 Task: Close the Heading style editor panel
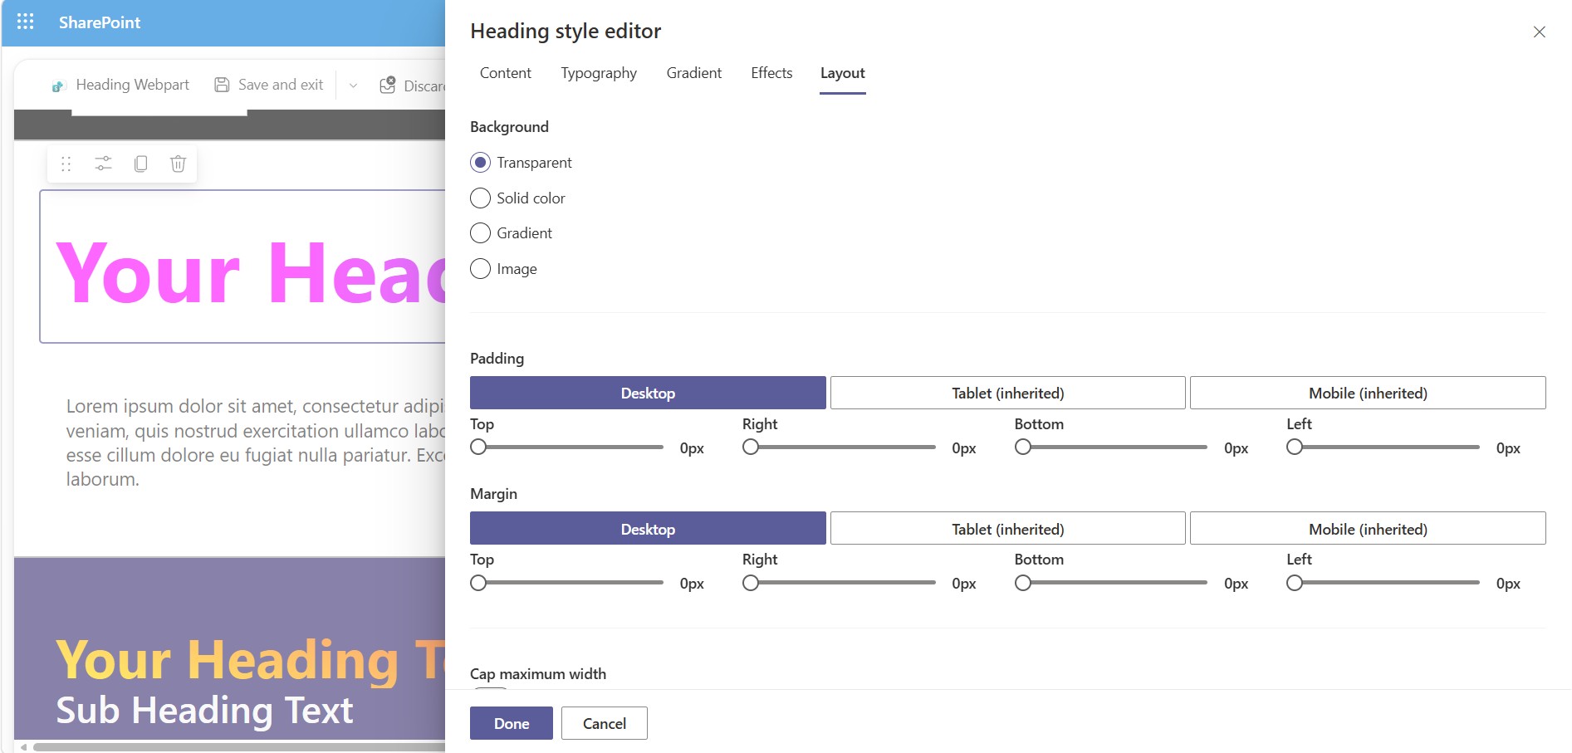(x=1539, y=32)
